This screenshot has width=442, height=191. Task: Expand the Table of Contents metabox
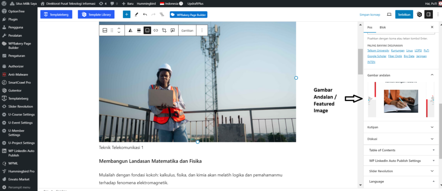coord(401,150)
